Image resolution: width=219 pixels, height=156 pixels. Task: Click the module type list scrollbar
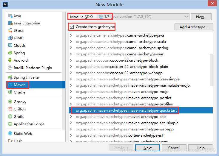(x=64, y=71)
